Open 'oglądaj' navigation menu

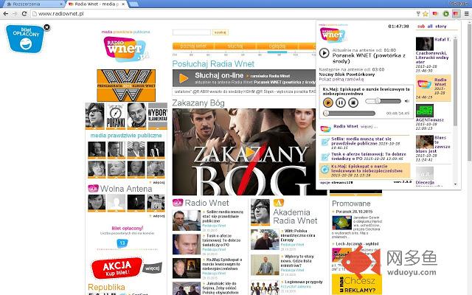(x=277, y=46)
